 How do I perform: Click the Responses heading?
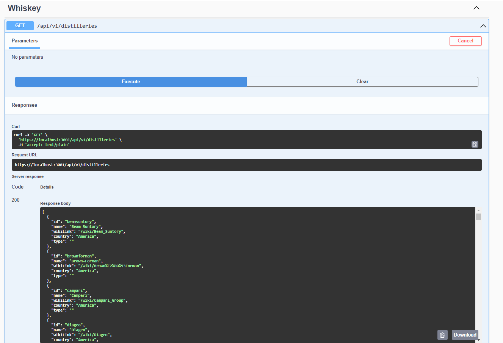[24, 105]
